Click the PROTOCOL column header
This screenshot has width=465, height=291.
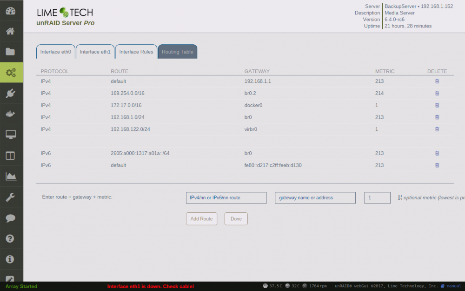(54, 71)
